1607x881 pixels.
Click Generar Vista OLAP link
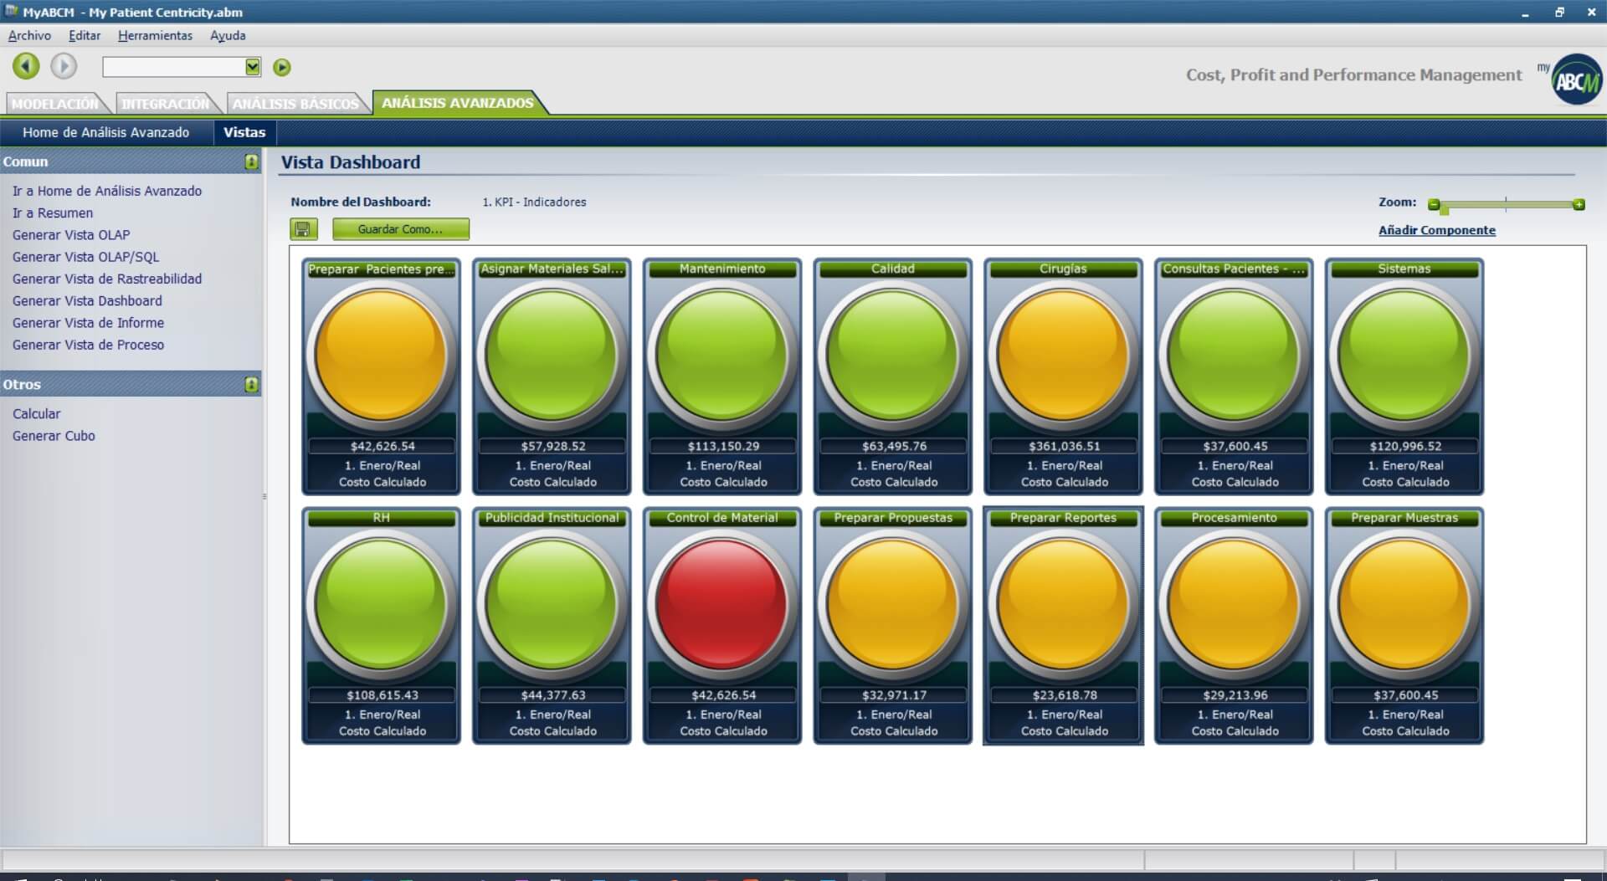[x=71, y=234]
